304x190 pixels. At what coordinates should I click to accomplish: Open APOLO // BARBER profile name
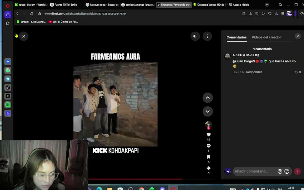[246, 55]
